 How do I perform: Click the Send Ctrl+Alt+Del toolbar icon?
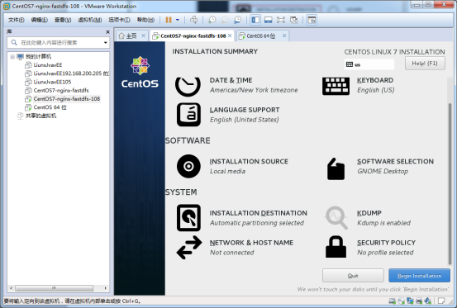[x=194, y=20]
